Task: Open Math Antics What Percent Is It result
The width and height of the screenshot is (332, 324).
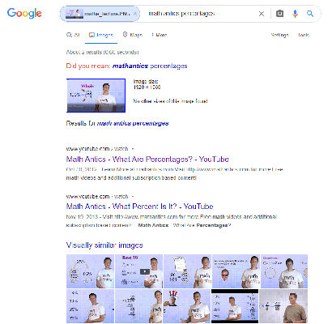Action: pos(139,207)
